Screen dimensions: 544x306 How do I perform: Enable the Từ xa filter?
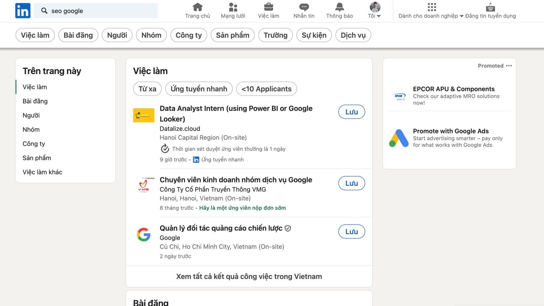147,89
